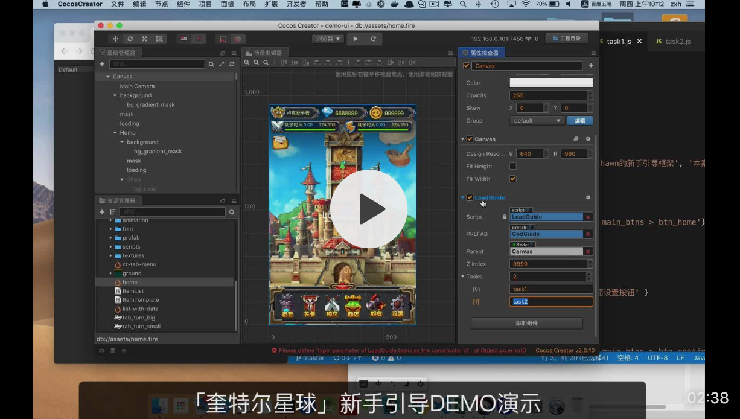
Task: Select the Main Camera node
Action: tap(137, 86)
